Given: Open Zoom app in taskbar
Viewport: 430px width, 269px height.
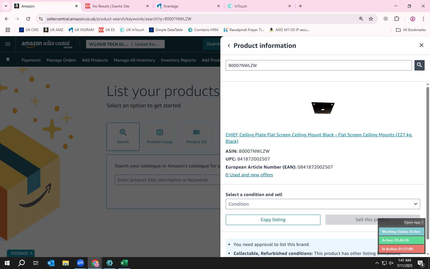Looking at the screenshot, I should (80, 263).
